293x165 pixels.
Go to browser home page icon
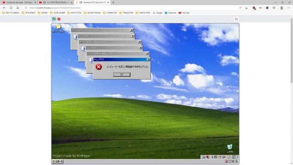click(17, 8)
